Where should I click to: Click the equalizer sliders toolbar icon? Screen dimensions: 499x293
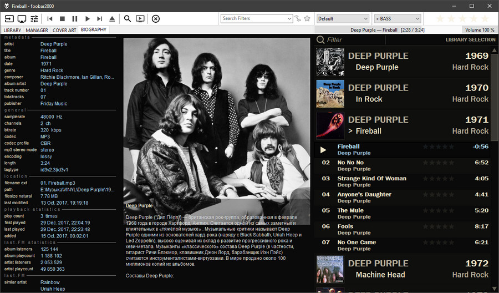[34, 19]
